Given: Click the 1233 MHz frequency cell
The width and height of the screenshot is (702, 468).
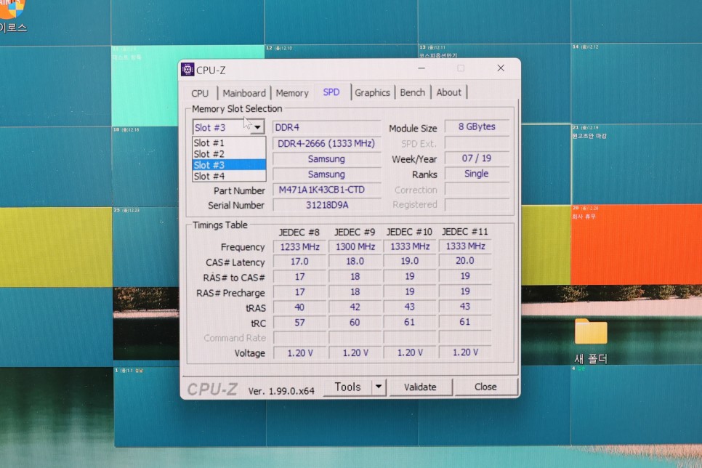Looking at the screenshot, I should [x=299, y=247].
